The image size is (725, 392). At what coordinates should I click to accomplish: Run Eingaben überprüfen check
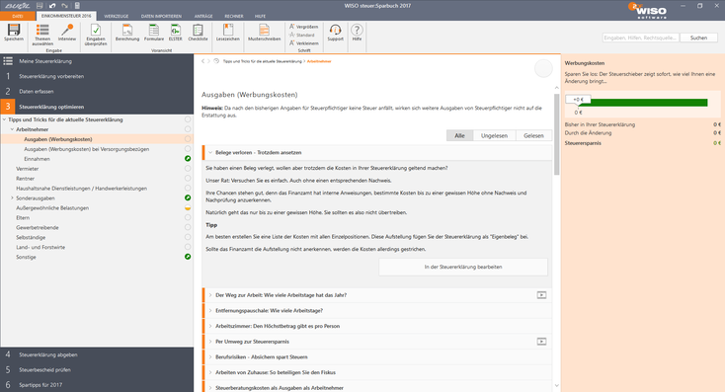(x=96, y=35)
